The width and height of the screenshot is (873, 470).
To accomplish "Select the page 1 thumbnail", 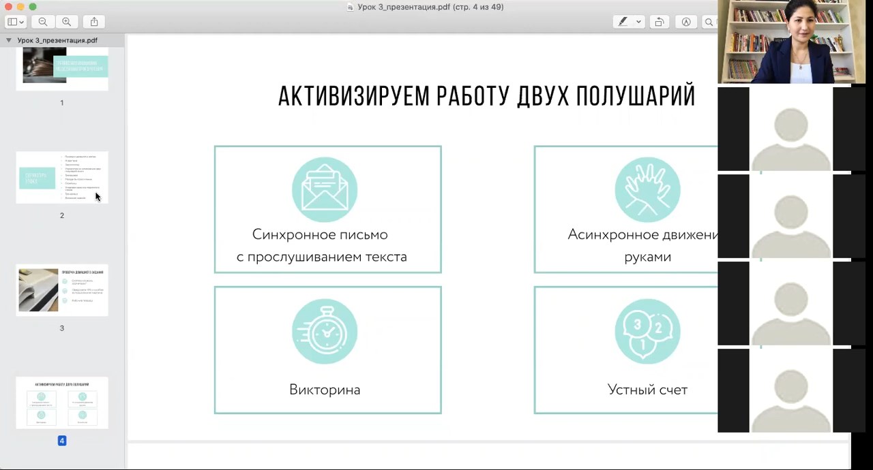I will (62, 68).
